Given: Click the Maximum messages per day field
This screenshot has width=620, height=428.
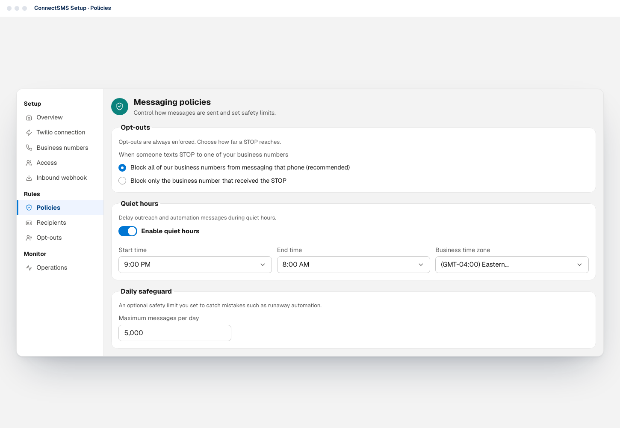Looking at the screenshot, I should pos(175,333).
